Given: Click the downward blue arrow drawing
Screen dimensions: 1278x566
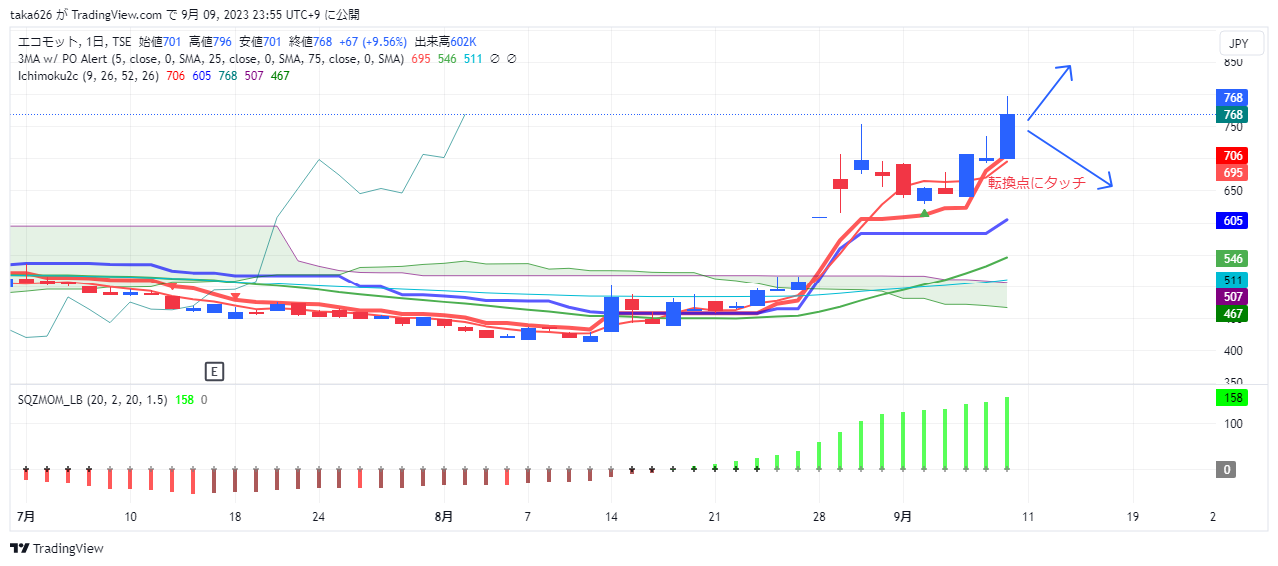Looking at the screenshot, I should (1069, 158).
